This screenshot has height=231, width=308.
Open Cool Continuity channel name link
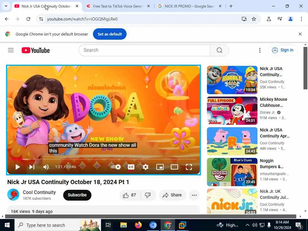coord(39,192)
